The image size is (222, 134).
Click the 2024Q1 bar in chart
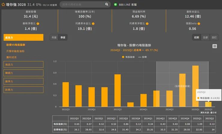pyautogui.click(x=144, y=100)
